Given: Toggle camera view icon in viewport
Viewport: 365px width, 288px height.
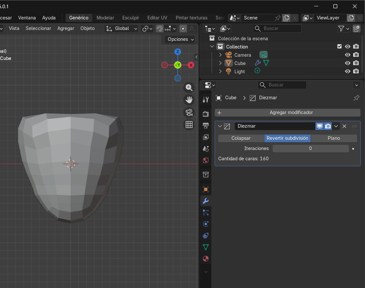Looking at the screenshot, I should point(189,112).
